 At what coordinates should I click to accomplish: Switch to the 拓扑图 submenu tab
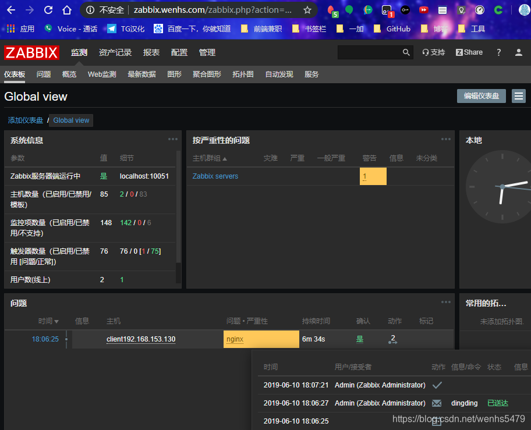coord(243,74)
